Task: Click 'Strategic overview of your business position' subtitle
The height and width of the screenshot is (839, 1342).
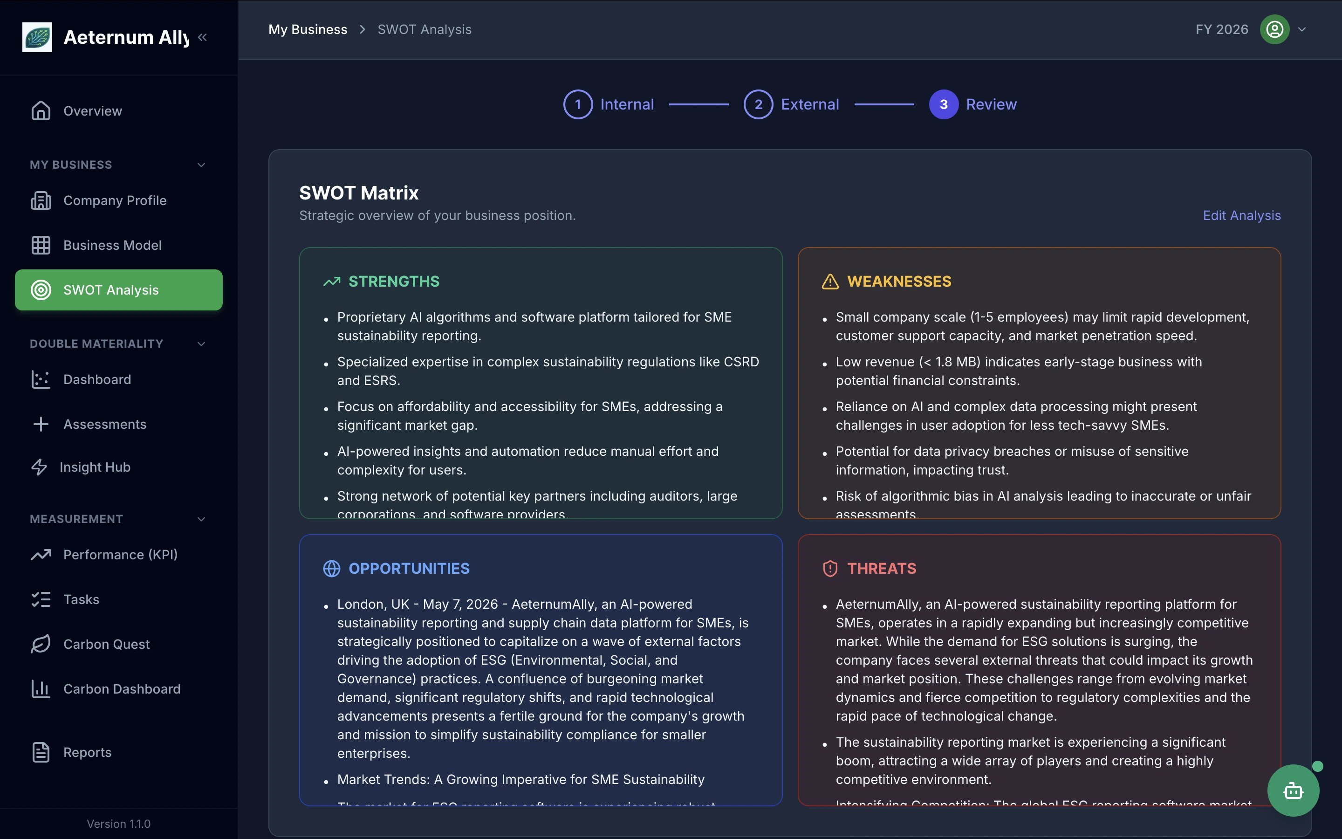Action: [x=437, y=215]
